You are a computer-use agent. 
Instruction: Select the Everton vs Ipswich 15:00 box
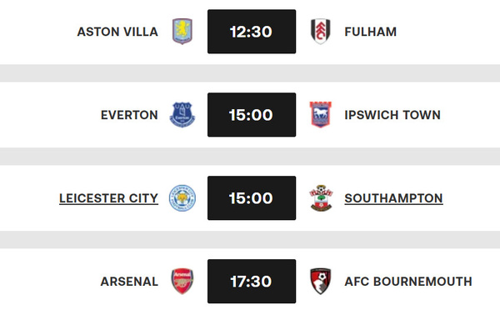pyautogui.click(x=252, y=115)
